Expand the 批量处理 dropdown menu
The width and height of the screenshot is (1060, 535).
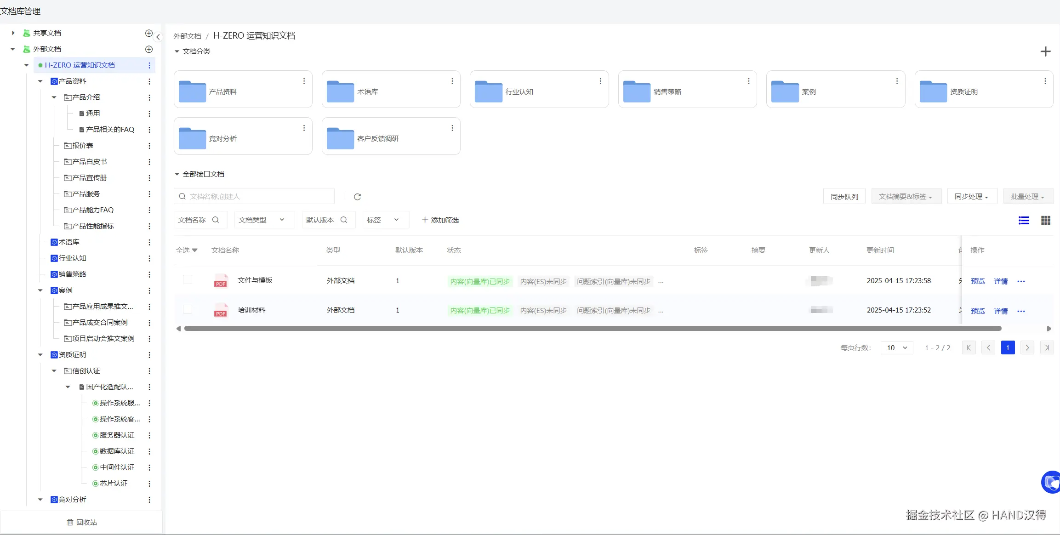point(1028,197)
